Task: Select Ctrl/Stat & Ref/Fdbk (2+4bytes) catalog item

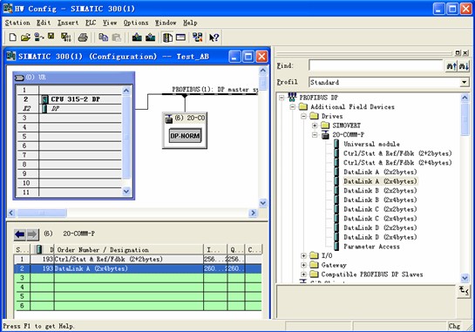Action: pyautogui.click(x=397, y=163)
